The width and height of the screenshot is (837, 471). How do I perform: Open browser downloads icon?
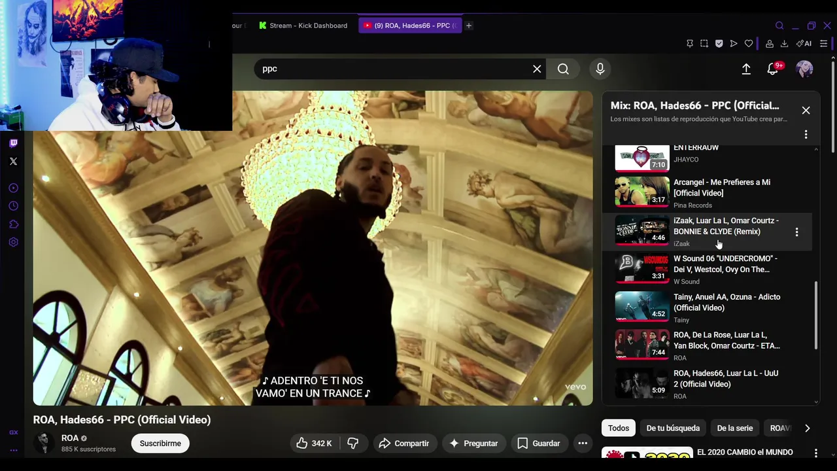[784, 44]
